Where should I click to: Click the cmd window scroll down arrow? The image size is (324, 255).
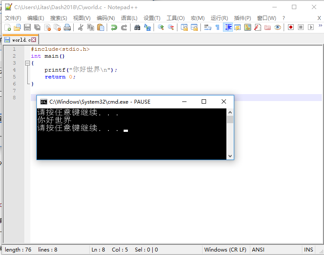pos(230,156)
